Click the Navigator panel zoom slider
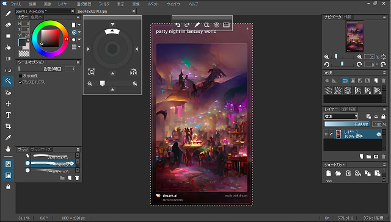This screenshot has height=222, width=391. (x=342, y=57)
